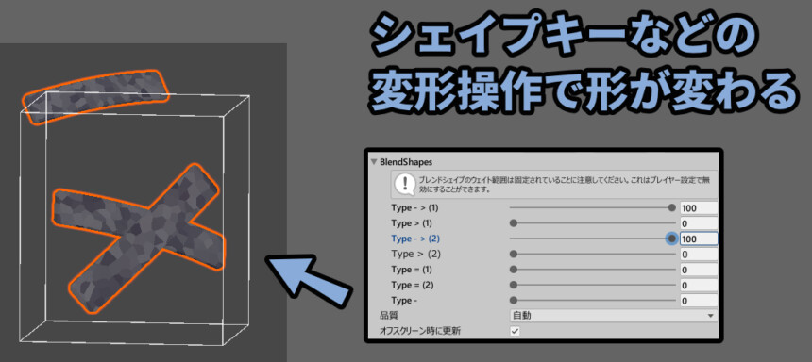Screen dimensions: 812x362
Task: Click the Type - > (1) value field
Action: point(699,208)
